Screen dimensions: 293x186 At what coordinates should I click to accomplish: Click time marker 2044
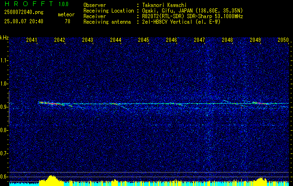(116, 40)
